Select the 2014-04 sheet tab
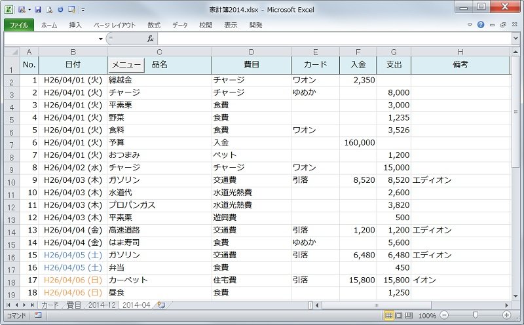 [x=136, y=305]
